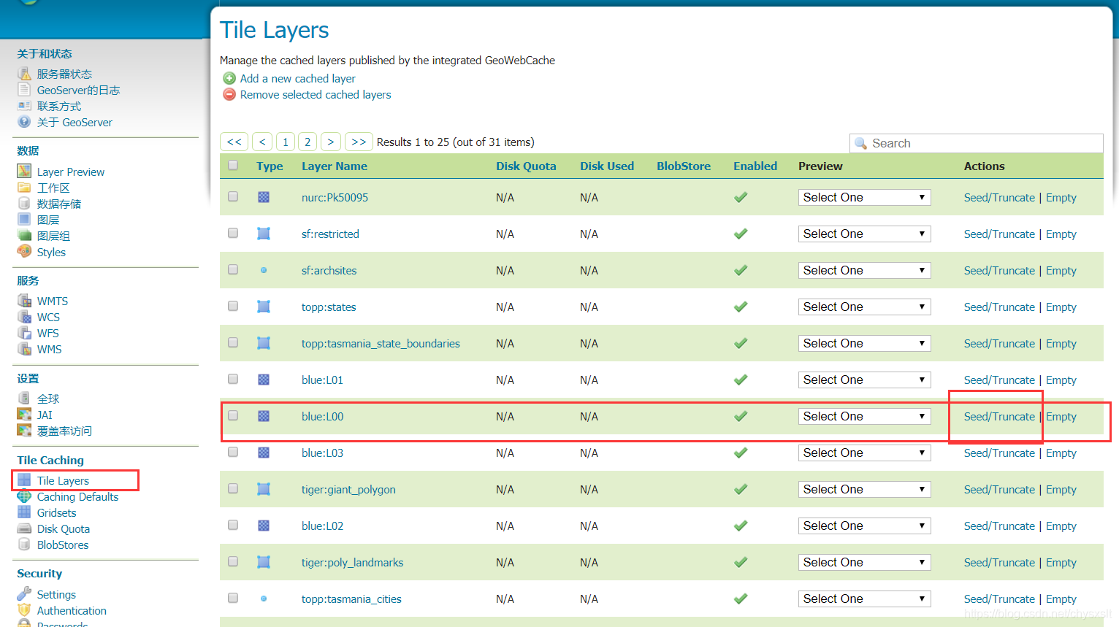The height and width of the screenshot is (627, 1119).
Task: Check the box for topp:tasmania_state_boundaries
Action: coord(233,342)
